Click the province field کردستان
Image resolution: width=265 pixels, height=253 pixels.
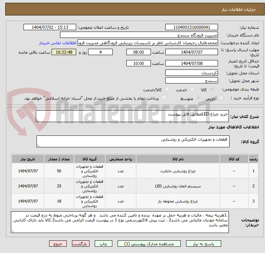coord(192,73)
